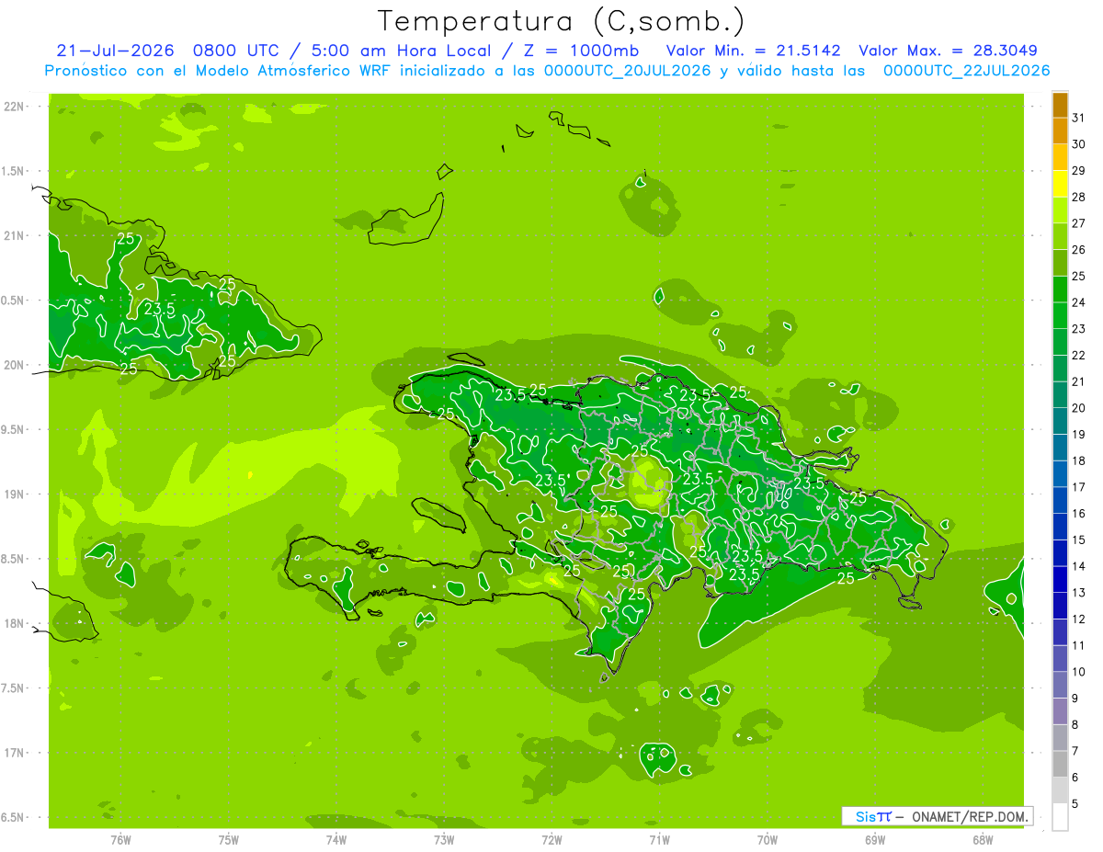1103x852 pixels.
Task: Select the 'Z = 1000mb' level text
Action: pyautogui.click(x=581, y=51)
